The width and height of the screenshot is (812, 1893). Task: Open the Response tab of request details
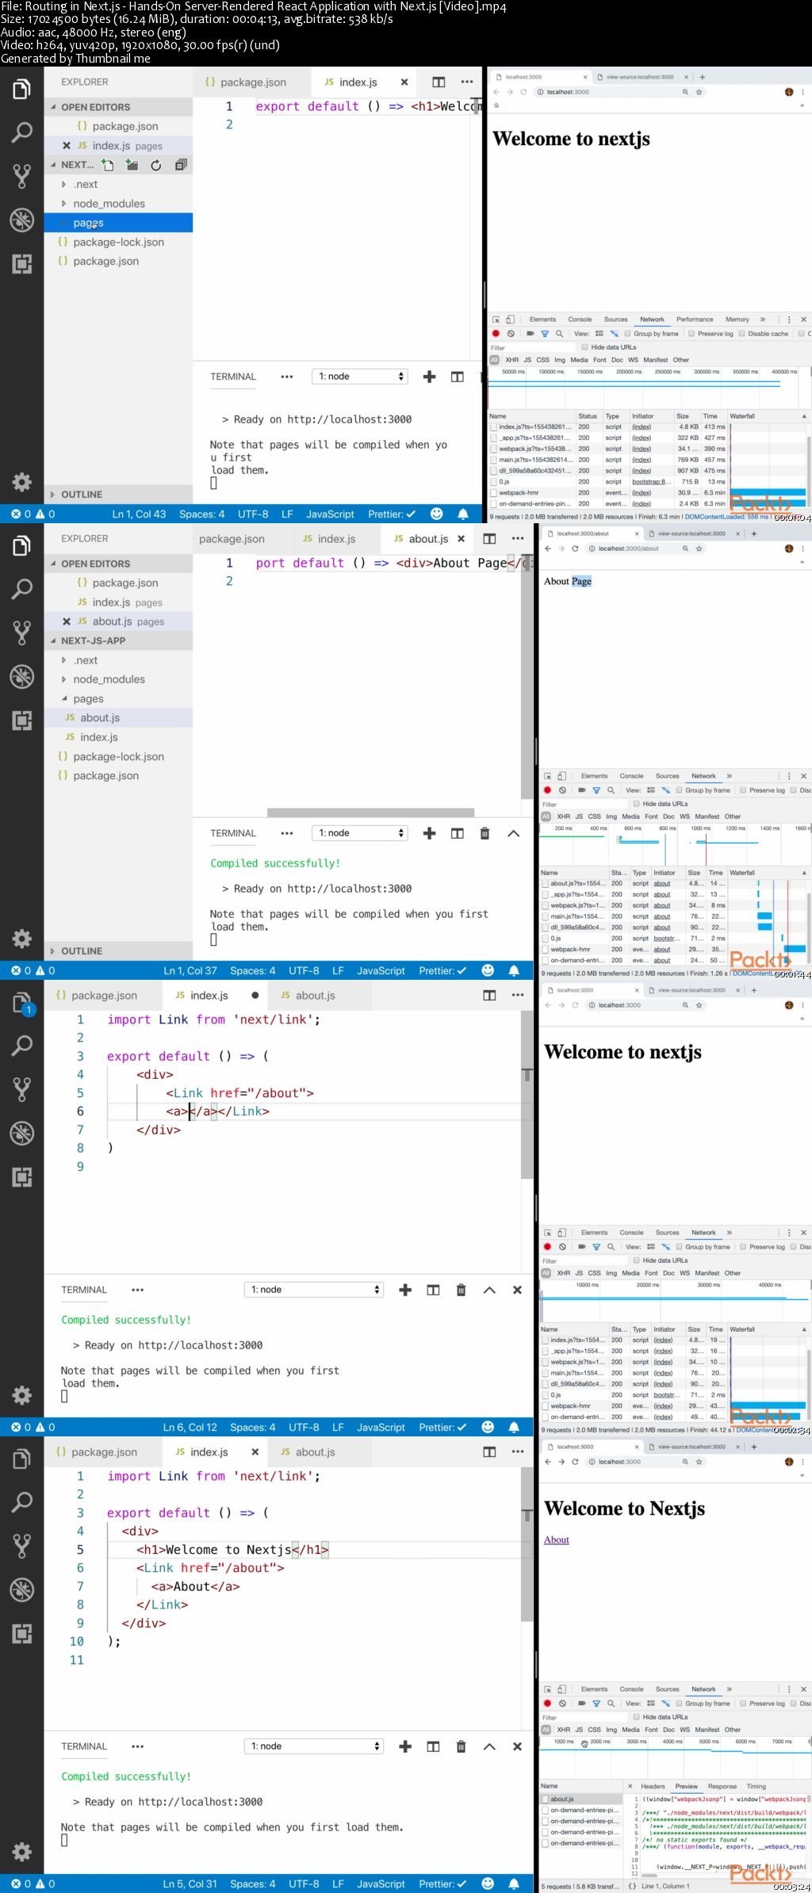pyautogui.click(x=722, y=1786)
